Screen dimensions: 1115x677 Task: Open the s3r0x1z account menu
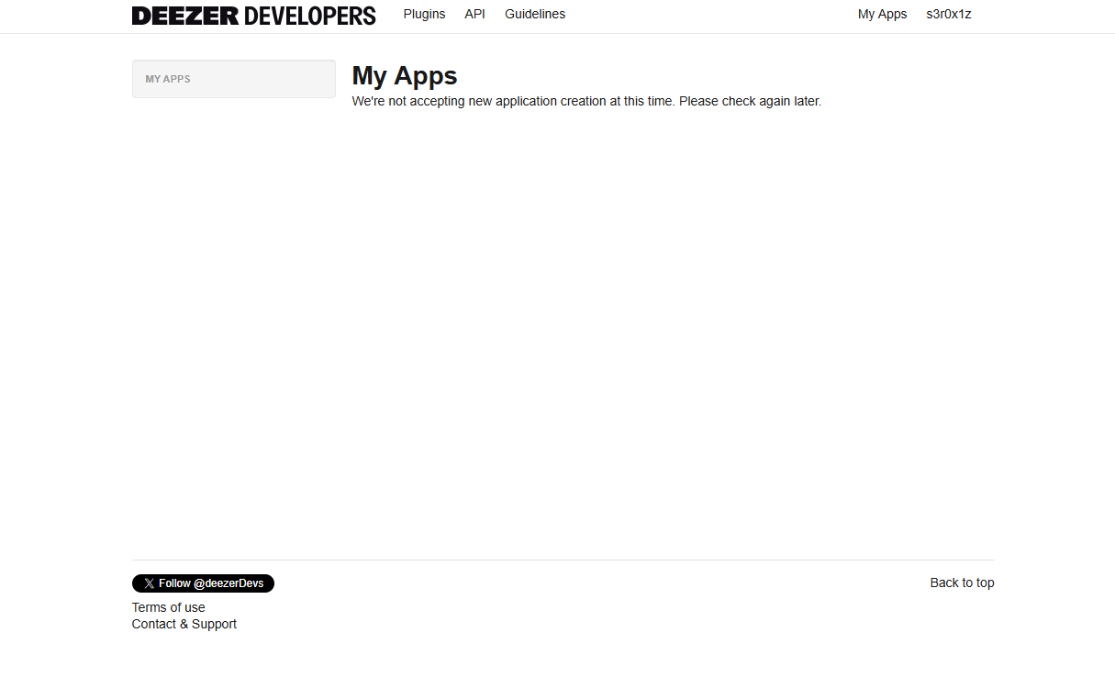(x=949, y=14)
